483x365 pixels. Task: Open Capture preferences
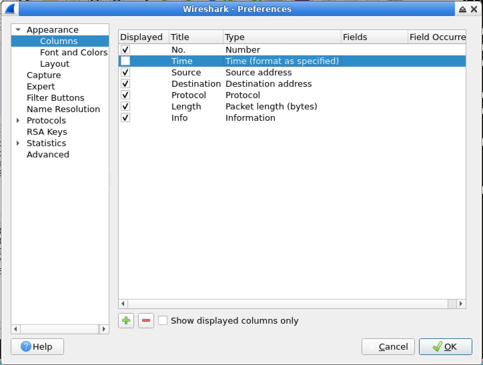tap(44, 75)
